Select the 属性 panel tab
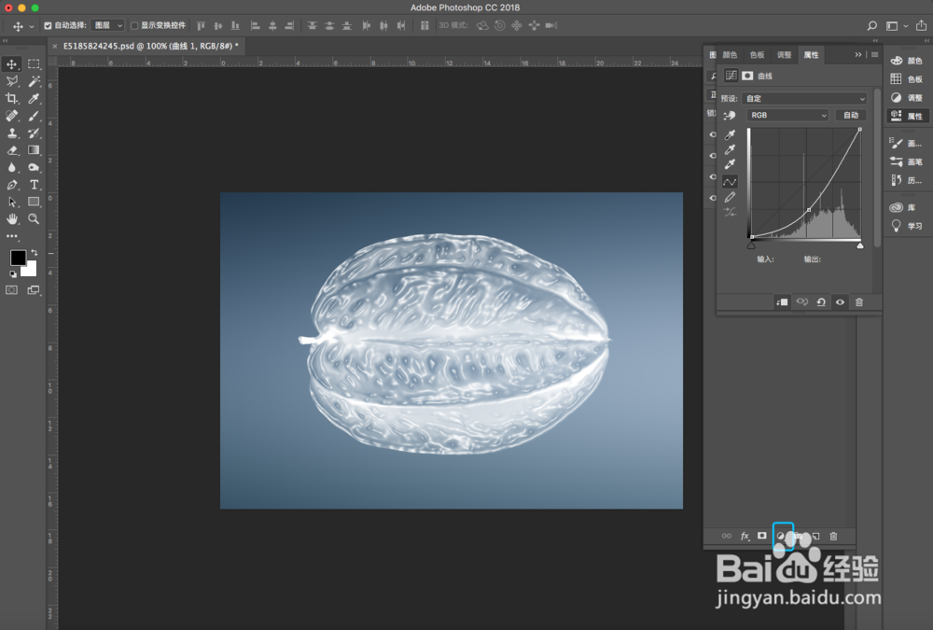 coord(811,55)
